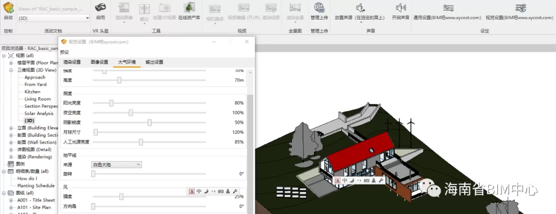
Task: Open 通用设置 general settings icon
Action: (448, 7)
